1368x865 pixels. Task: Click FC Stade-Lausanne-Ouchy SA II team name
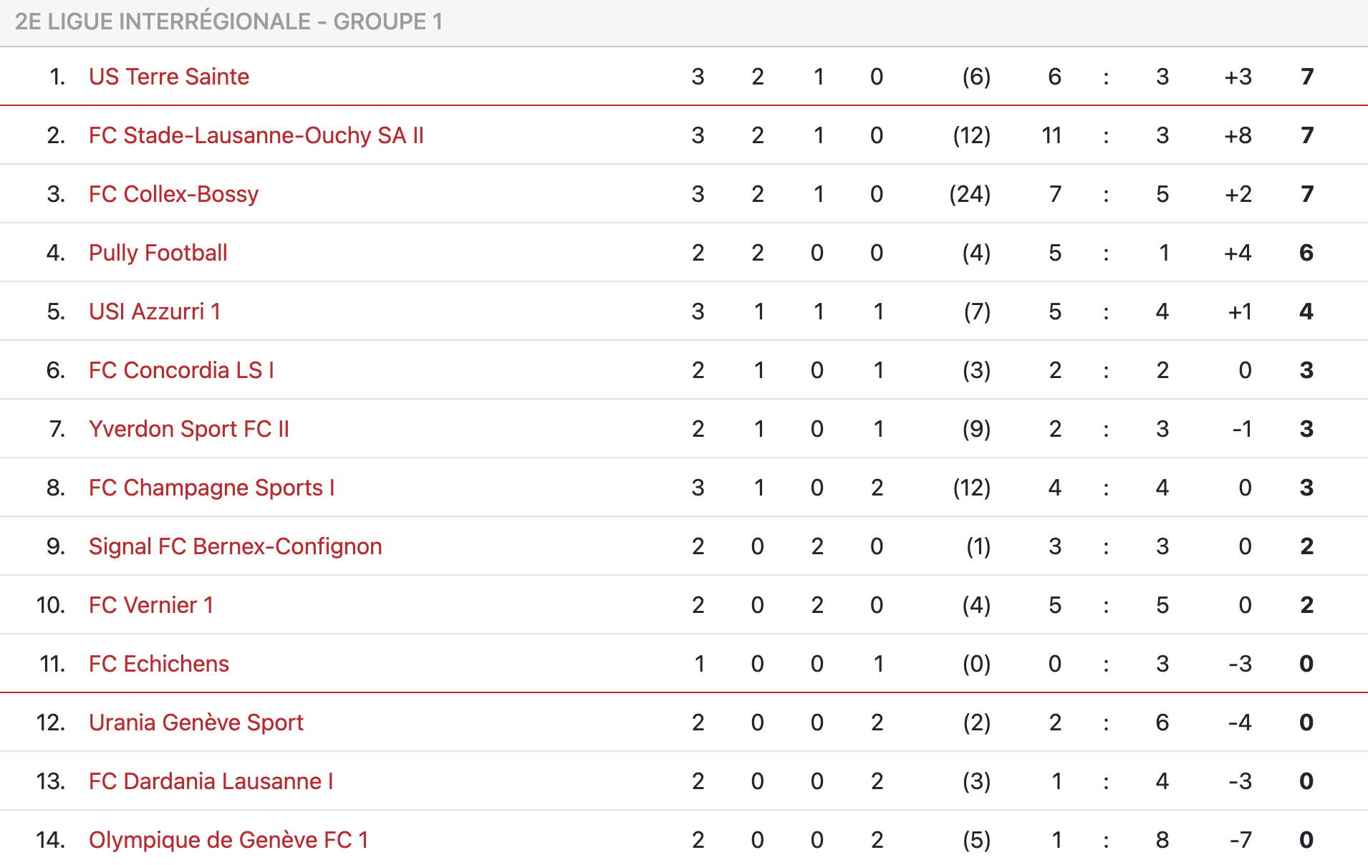point(256,135)
